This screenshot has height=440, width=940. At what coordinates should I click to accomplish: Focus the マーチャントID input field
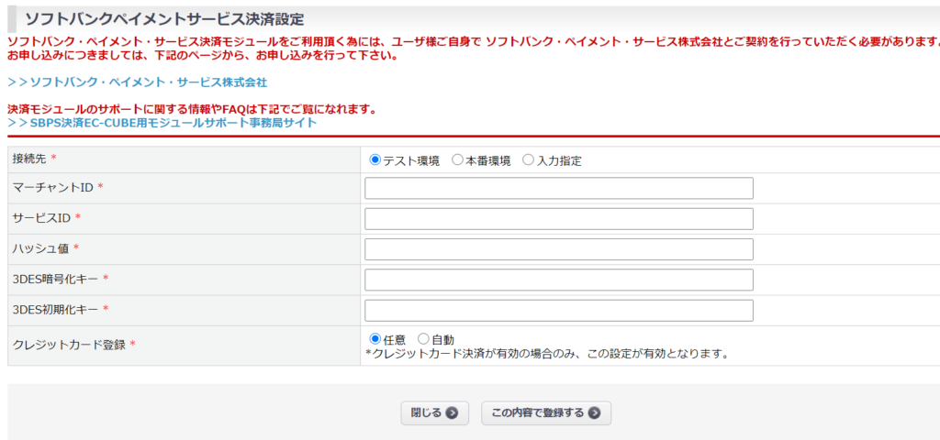pos(558,188)
